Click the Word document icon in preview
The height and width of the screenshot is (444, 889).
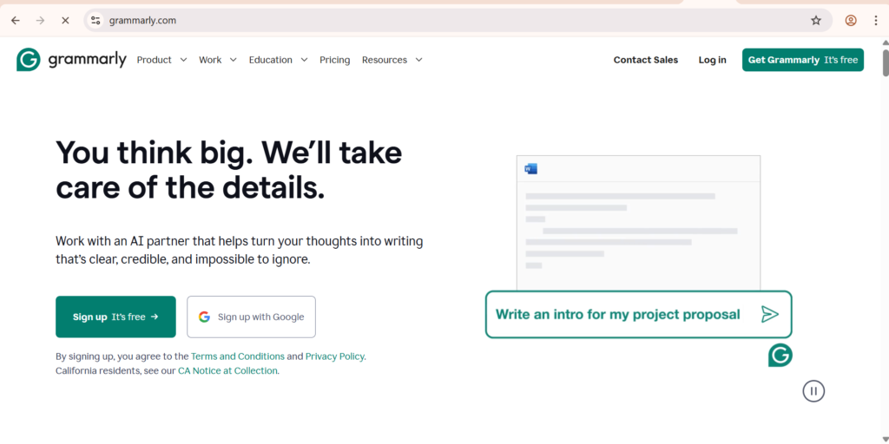click(531, 169)
